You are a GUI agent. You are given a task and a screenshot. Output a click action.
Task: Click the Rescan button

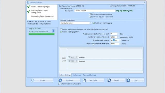click(x=42, y=80)
